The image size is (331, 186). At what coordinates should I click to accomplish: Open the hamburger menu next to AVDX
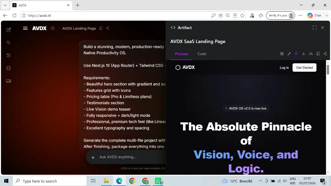coord(25,28)
